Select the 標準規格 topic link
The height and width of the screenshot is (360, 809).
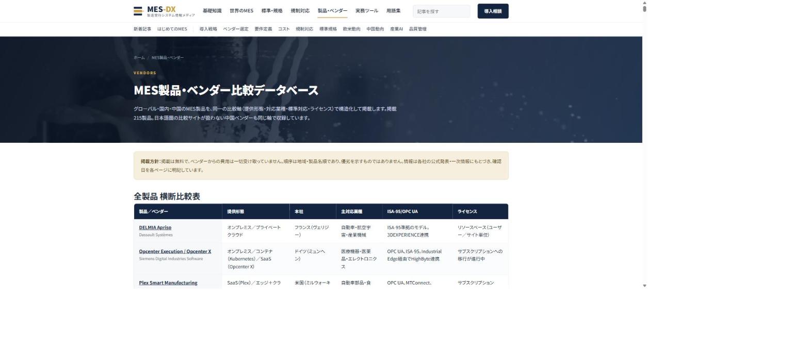(328, 29)
